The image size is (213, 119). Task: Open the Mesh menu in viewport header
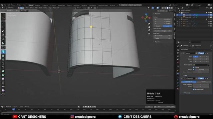(x=40, y=8)
